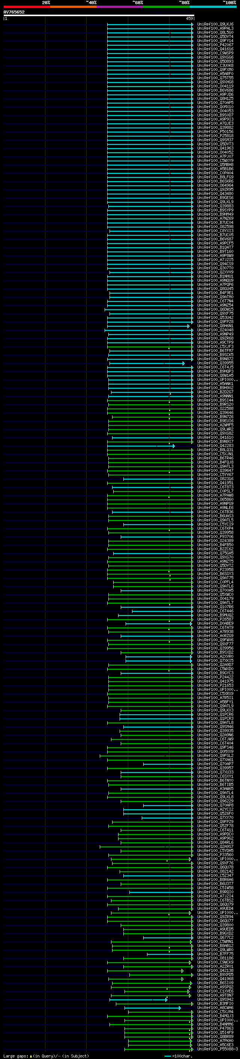Click the cyan ~100% identity legend segment
Image resolution: width=240 pixels, height=1059 pixels.
click(213, 7)
